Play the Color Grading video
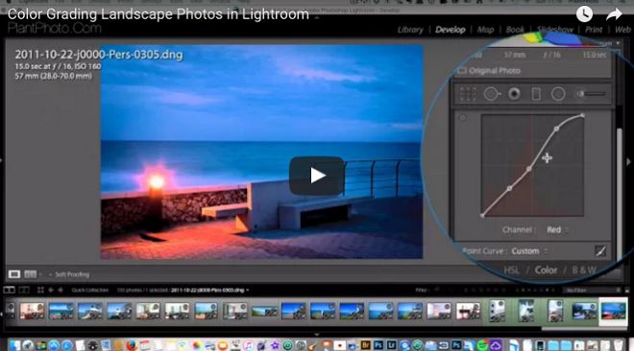This screenshot has width=634, height=351. [x=317, y=175]
